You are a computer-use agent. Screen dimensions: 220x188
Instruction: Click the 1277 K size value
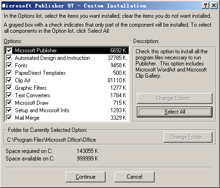[118, 88]
